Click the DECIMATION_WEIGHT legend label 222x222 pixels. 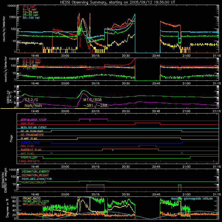pyautogui.click(x=35, y=175)
